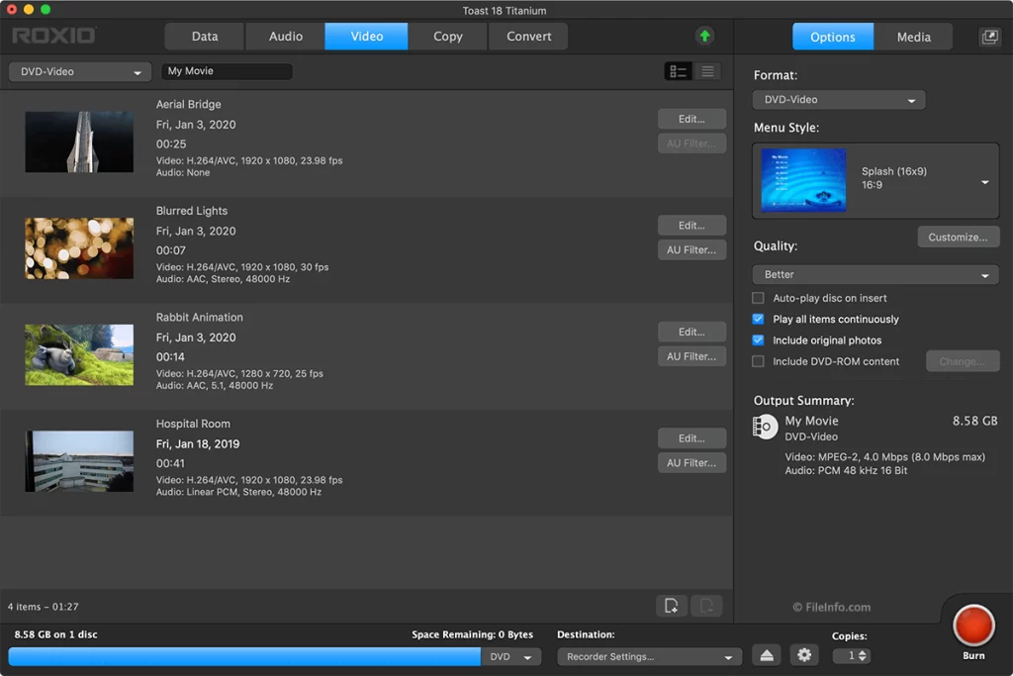
Task: Click the Customize menu style button
Action: coord(958,238)
